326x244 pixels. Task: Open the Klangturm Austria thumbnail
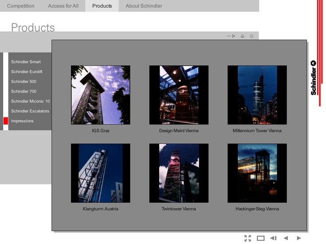point(101,173)
